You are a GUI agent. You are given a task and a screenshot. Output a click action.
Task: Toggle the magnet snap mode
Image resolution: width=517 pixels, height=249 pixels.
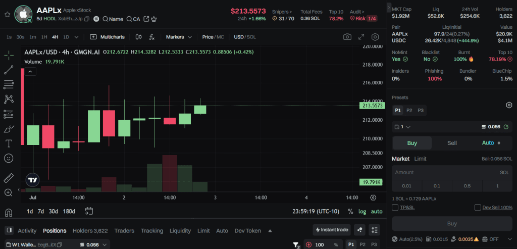(9, 213)
